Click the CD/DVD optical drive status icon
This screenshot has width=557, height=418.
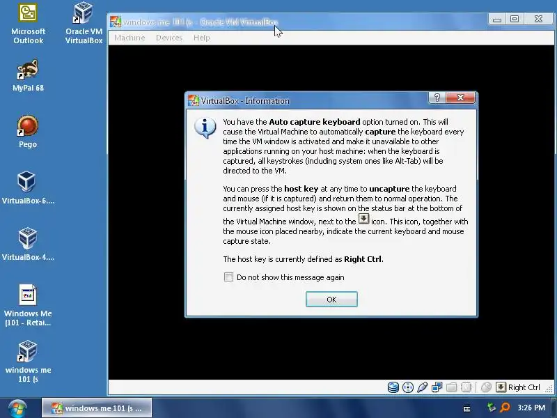click(x=408, y=387)
